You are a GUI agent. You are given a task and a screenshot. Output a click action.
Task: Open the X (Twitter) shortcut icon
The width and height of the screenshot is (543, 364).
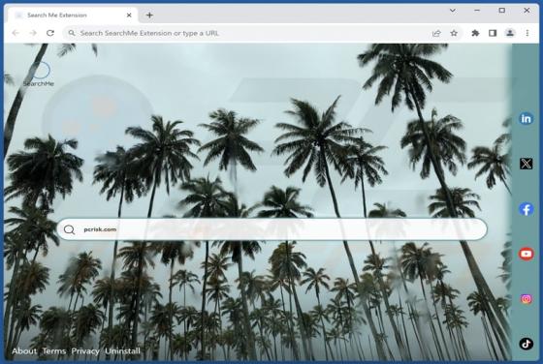526,164
